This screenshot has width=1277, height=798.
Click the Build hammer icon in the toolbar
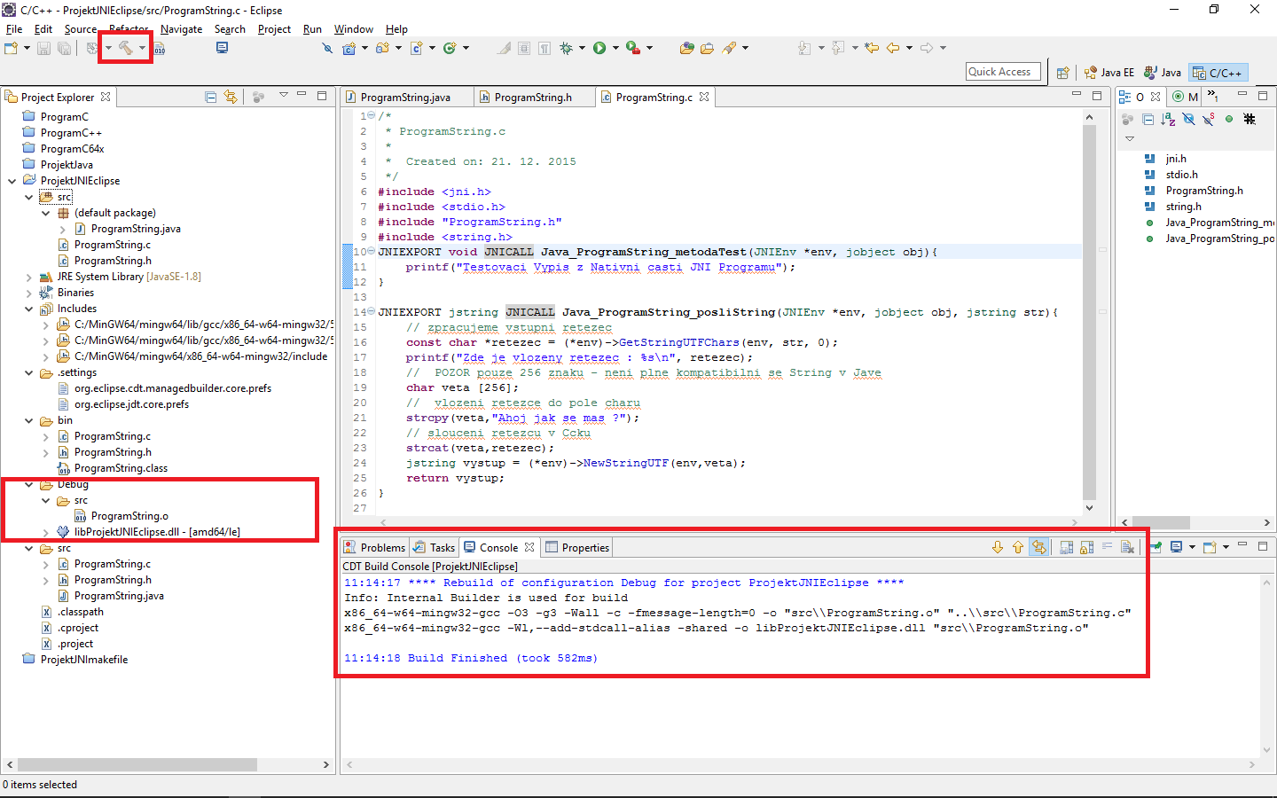point(126,48)
